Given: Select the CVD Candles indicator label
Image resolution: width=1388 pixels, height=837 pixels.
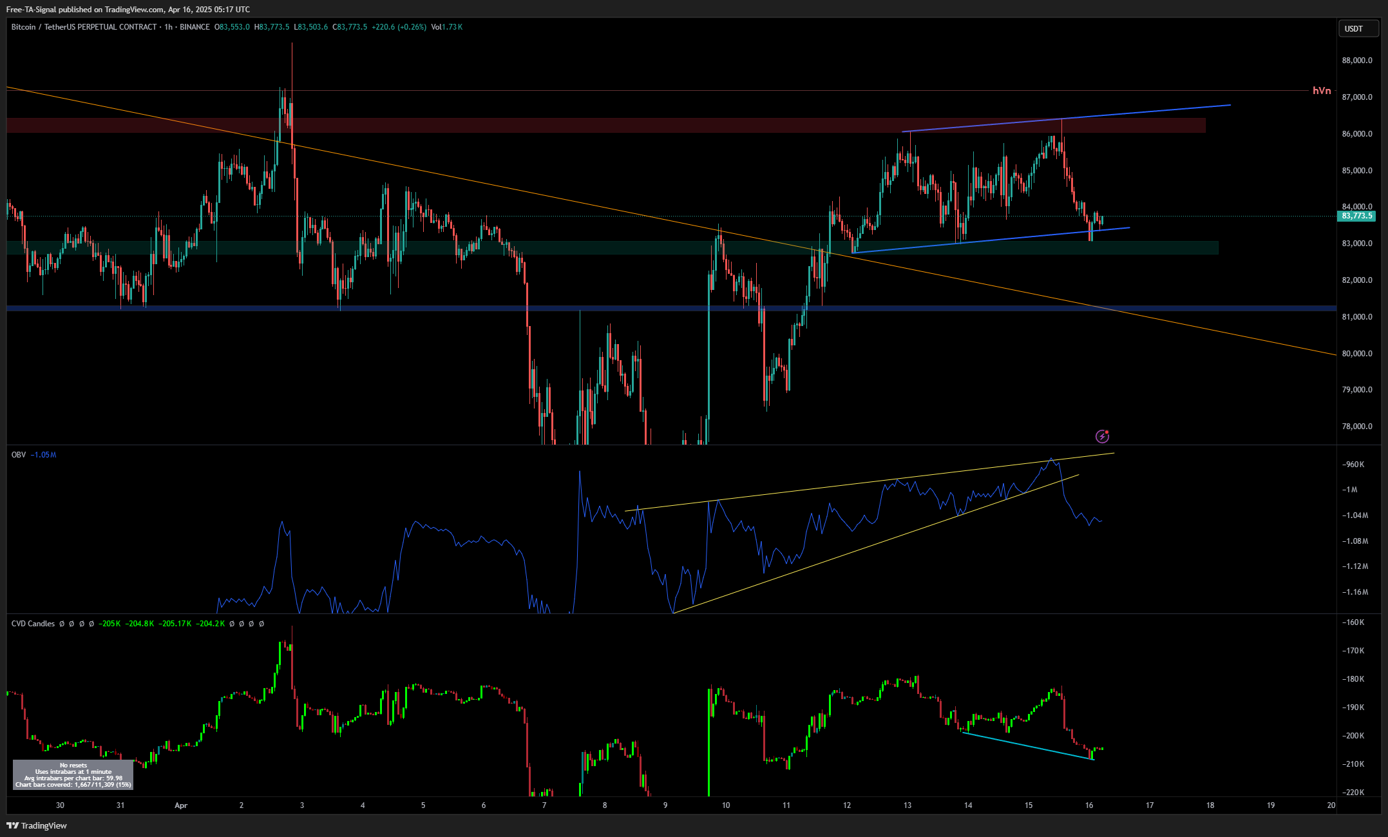Looking at the screenshot, I should [x=33, y=624].
